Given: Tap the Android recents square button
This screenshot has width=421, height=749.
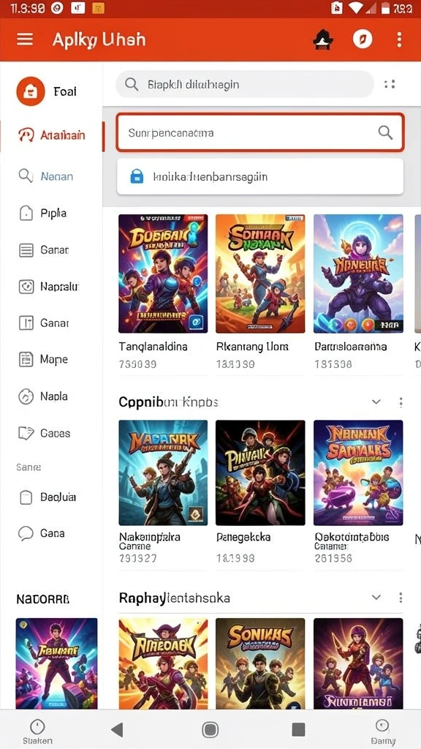Looking at the screenshot, I should pyautogui.click(x=298, y=729).
